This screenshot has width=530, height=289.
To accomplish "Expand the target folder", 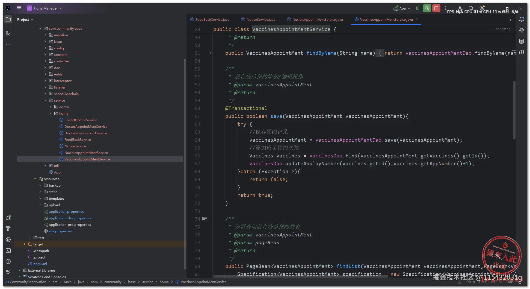I will tap(25, 244).
